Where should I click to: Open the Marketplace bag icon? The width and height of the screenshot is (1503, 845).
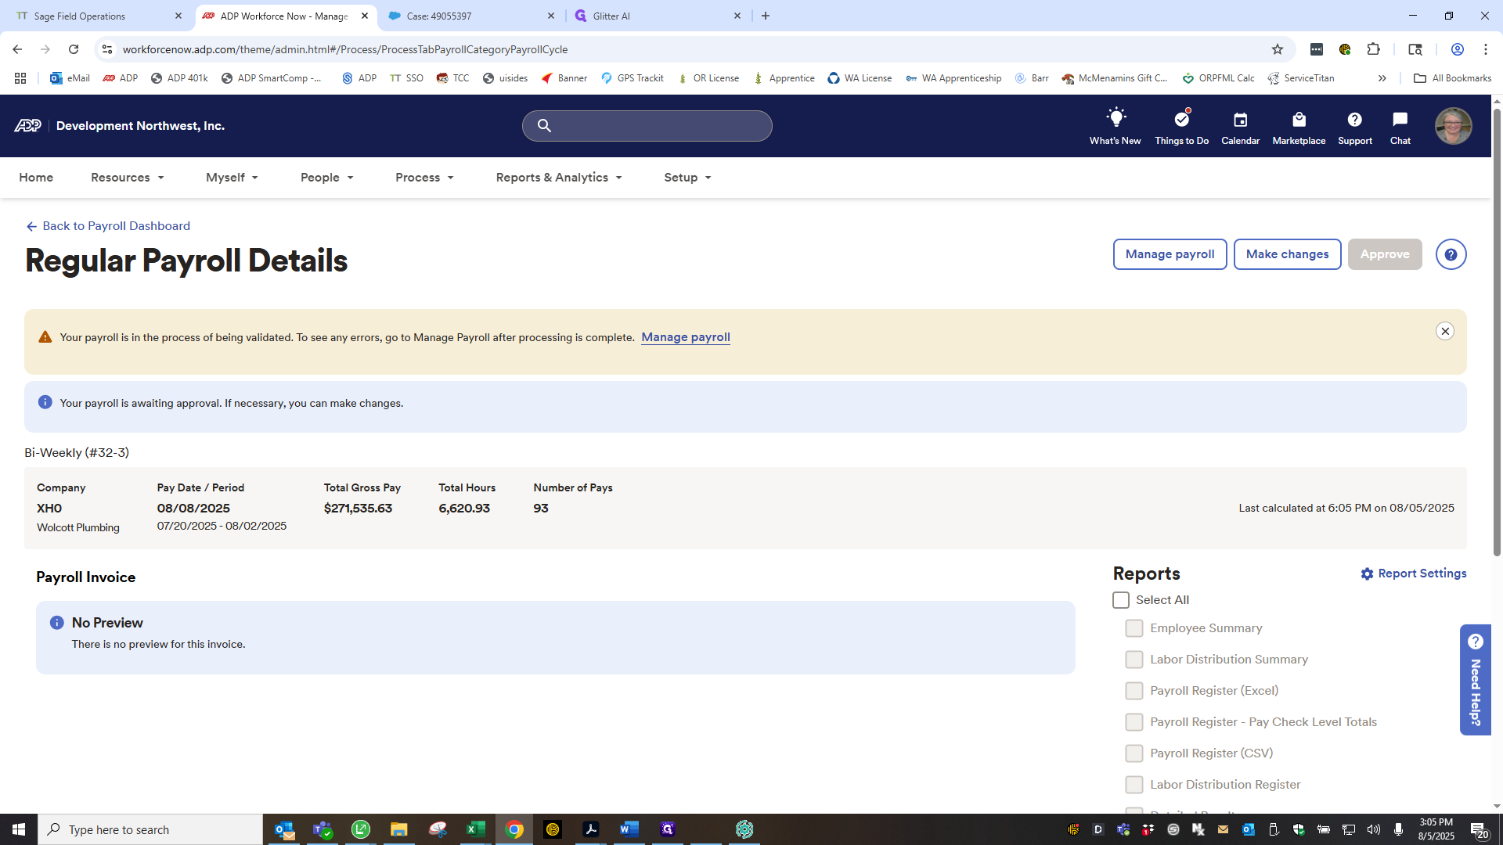coord(1299,120)
